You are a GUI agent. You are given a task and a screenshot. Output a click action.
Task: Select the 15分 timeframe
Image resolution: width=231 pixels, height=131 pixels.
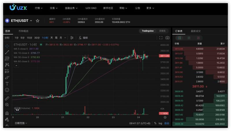(x=29, y=38)
